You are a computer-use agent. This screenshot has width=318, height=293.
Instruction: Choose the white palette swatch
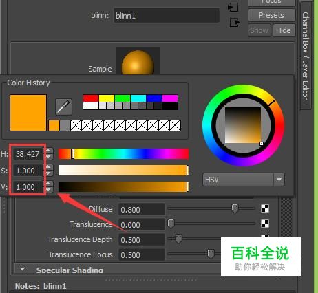tap(91, 106)
